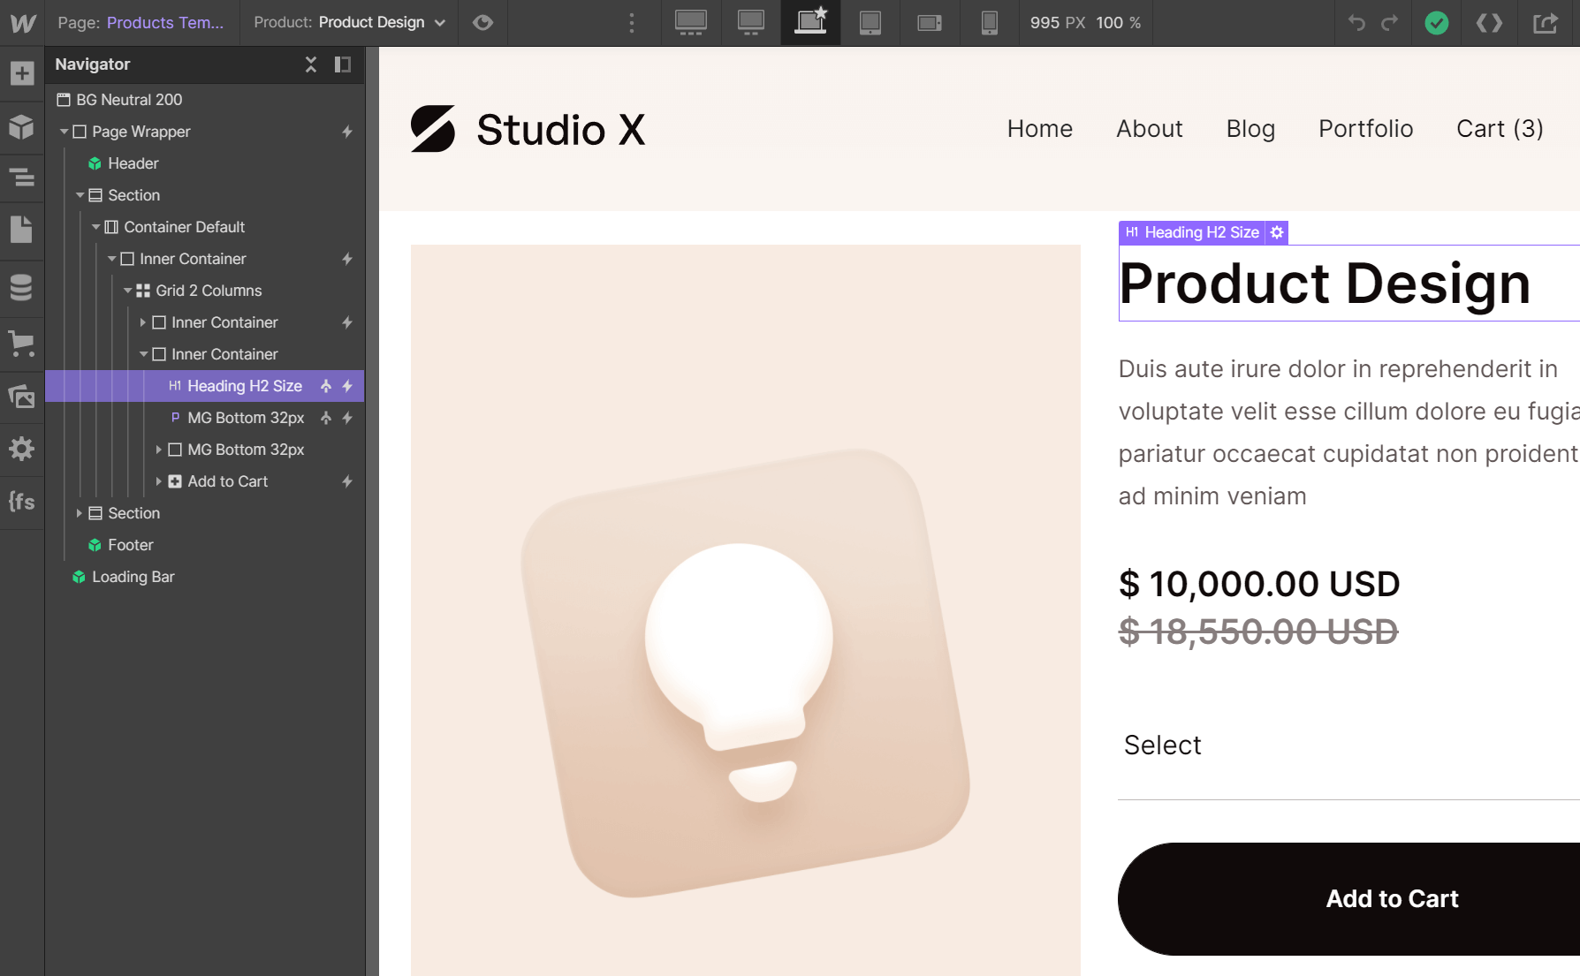The image size is (1580, 976).
Task: Open the Ecommerce cart panel
Action: coord(22,343)
